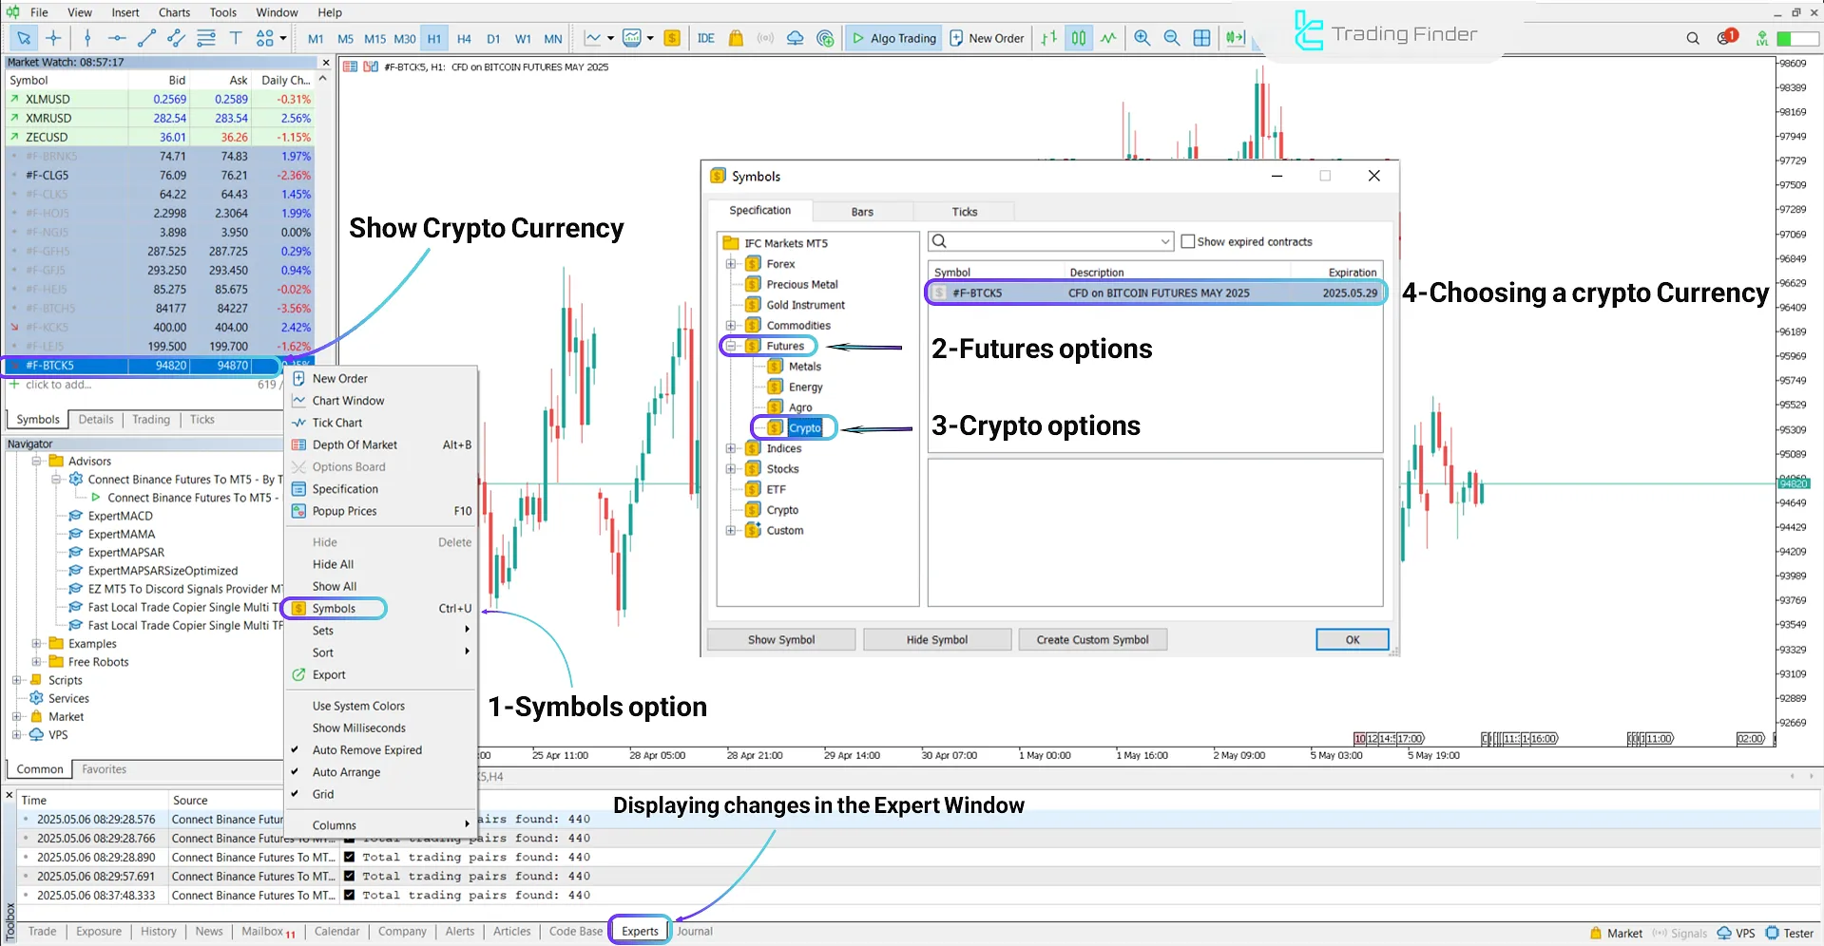Expand Scripts in the Navigator

pos(16,680)
